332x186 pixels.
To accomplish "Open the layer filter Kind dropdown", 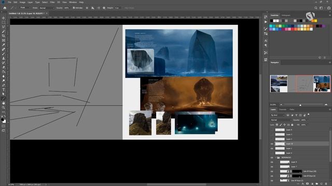I will pyautogui.click(x=278, y=115).
